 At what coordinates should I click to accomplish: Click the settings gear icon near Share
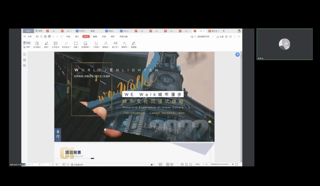pos(226,37)
